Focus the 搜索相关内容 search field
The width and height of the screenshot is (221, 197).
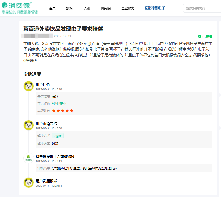[202, 8]
